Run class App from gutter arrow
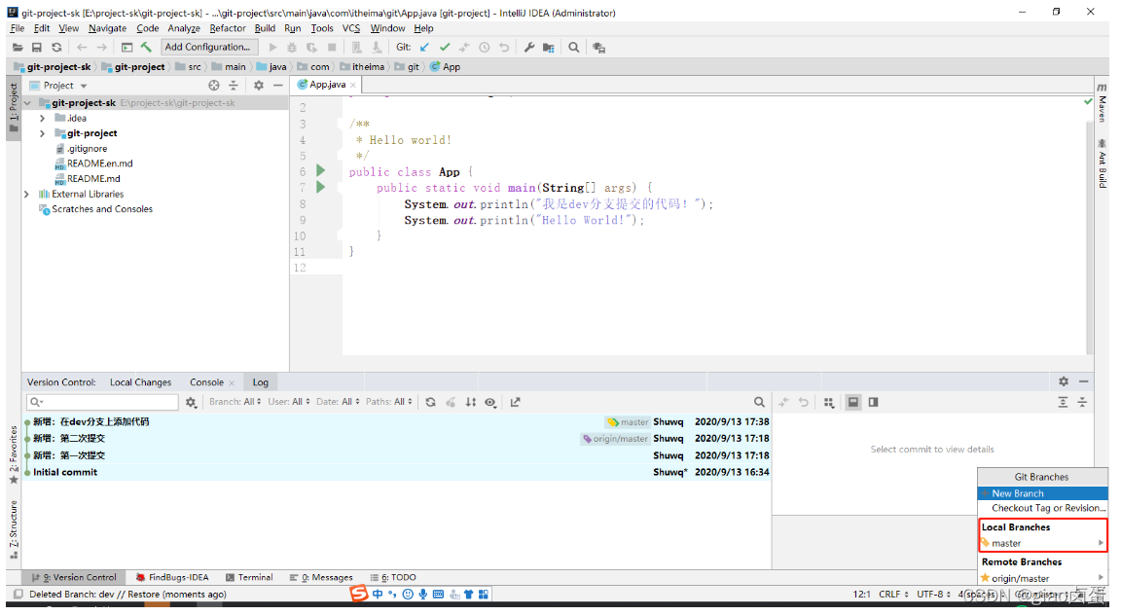Image resolution: width=1121 pixels, height=615 pixels. pyautogui.click(x=321, y=171)
